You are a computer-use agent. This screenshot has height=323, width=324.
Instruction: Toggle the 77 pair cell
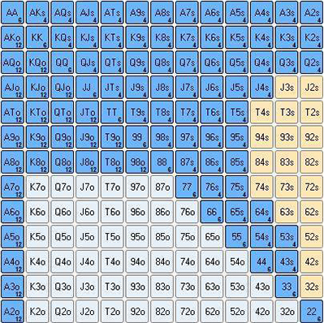[187, 187]
